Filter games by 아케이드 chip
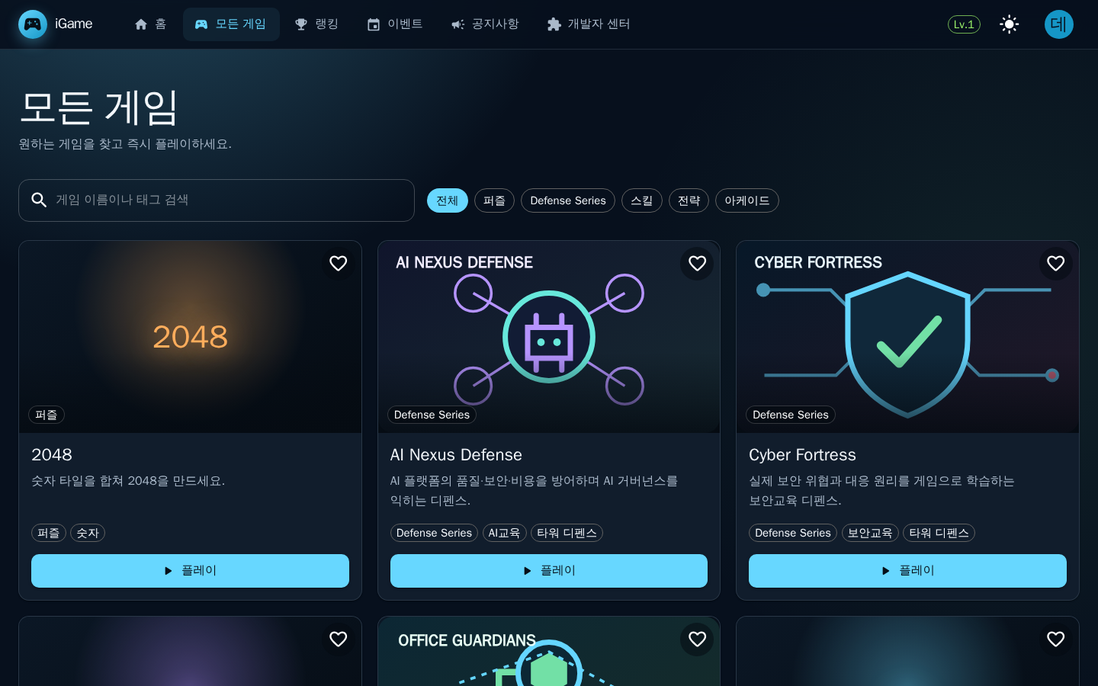The height and width of the screenshot is (686, 1098). (x=747, y=200)
